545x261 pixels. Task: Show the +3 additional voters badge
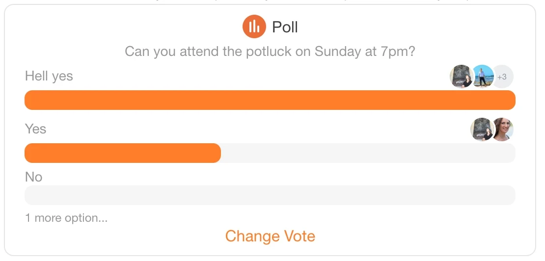502,77
